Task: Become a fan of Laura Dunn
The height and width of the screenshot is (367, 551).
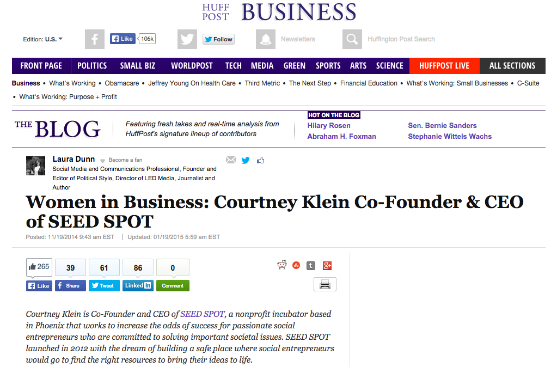Action: pos(125,160)
